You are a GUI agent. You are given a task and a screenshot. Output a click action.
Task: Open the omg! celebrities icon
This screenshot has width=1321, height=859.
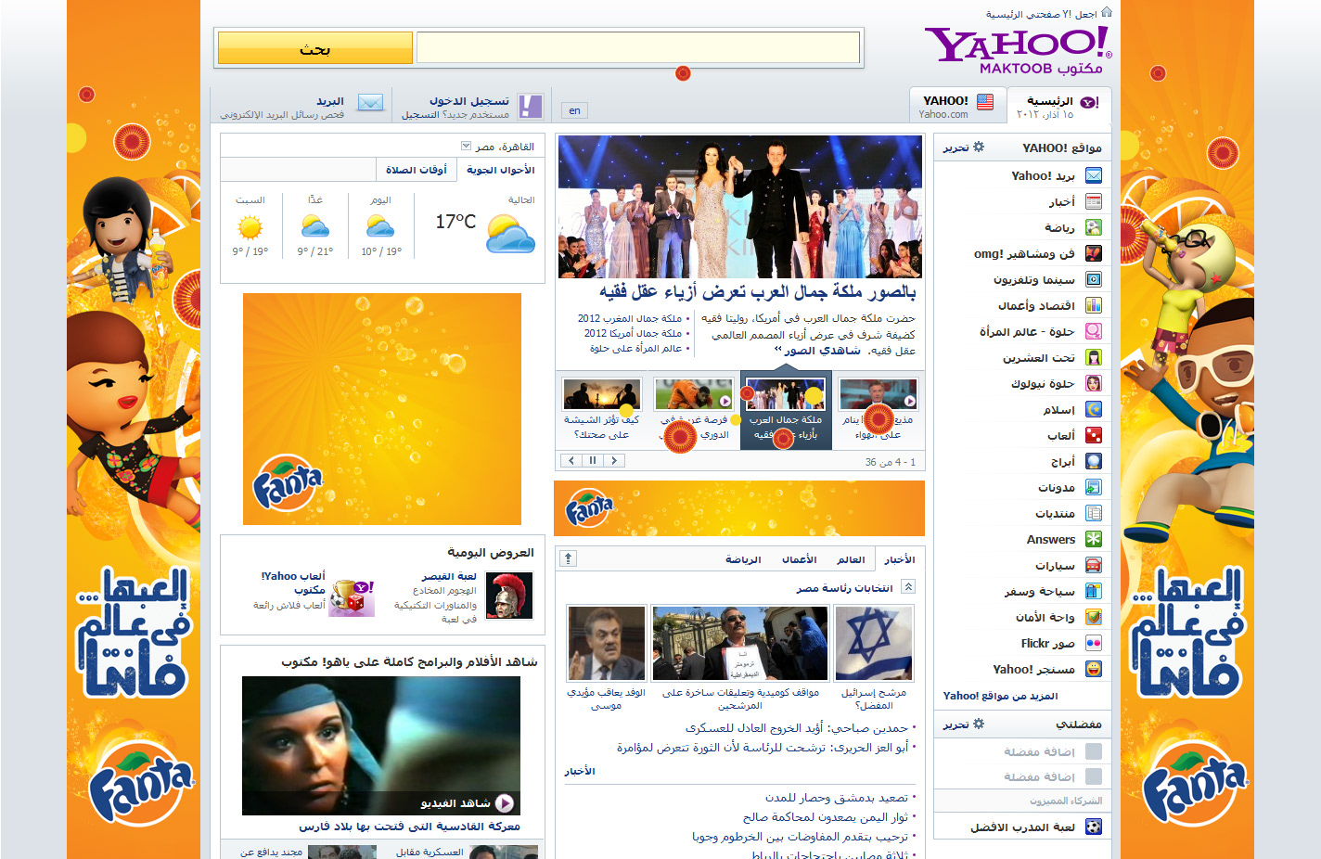coord(1094,253)
